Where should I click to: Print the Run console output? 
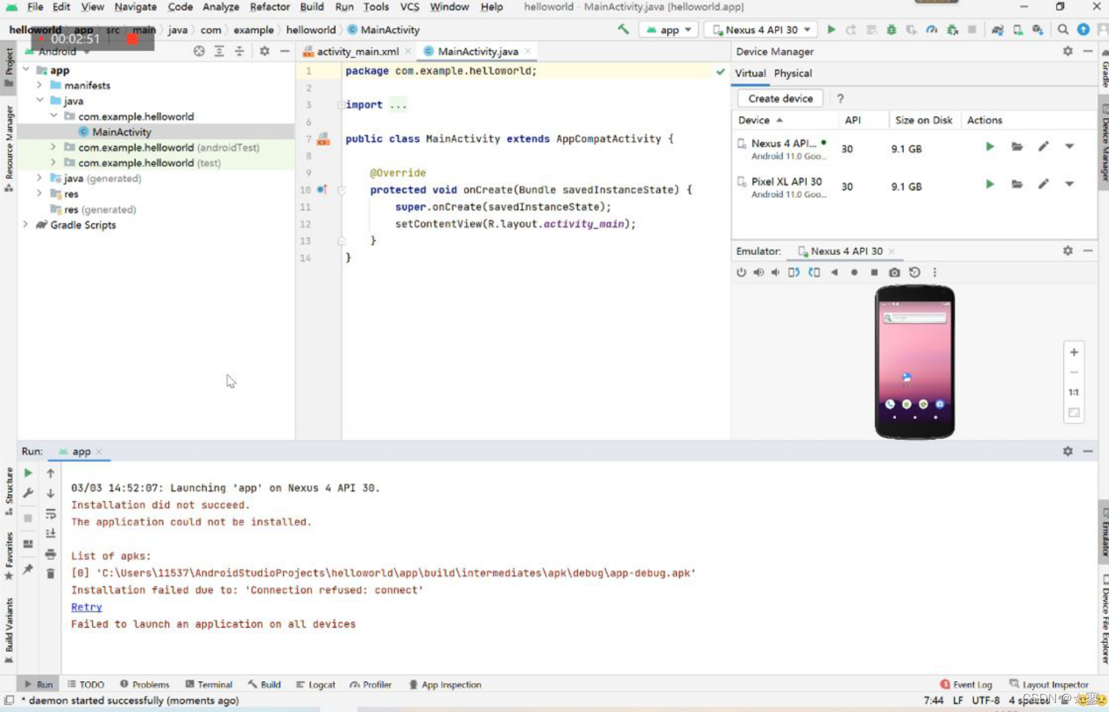click(x=50, y=553)
